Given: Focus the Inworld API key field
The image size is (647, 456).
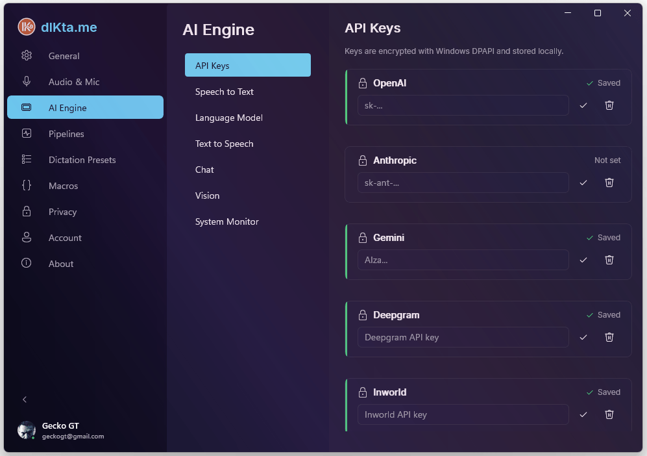Looking at the screenshot, I should [x=463, y=414].
